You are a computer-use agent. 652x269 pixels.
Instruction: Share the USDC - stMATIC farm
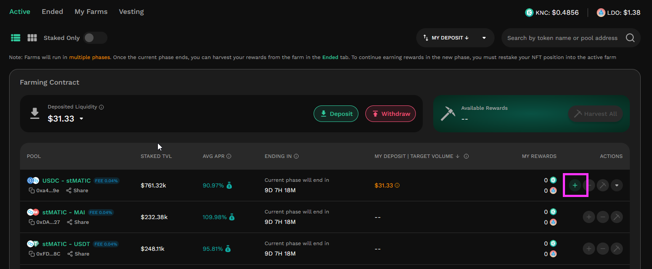click(x=77, y=190)
